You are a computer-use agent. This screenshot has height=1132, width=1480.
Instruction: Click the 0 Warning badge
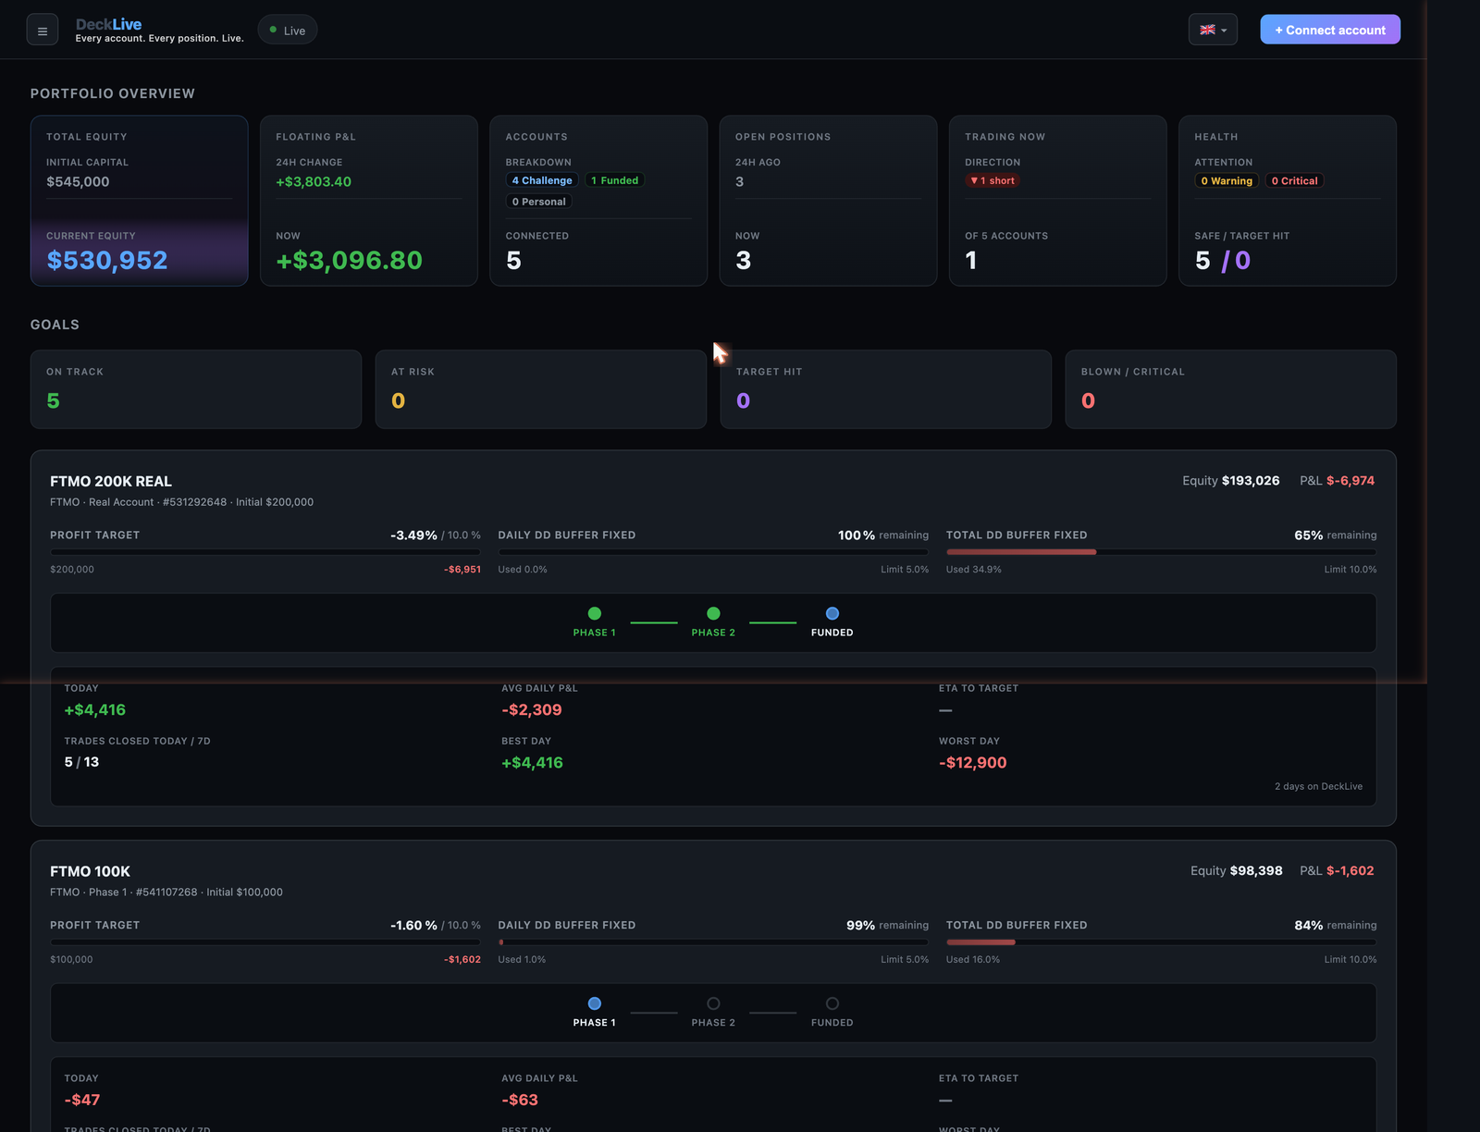(1227, 181)
